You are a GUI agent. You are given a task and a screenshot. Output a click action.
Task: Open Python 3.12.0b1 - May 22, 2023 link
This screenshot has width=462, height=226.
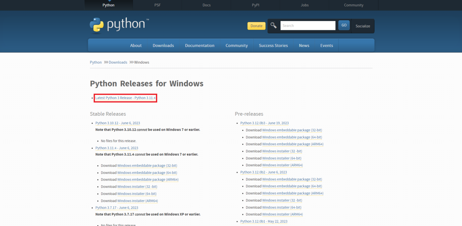tap(264, 221)
